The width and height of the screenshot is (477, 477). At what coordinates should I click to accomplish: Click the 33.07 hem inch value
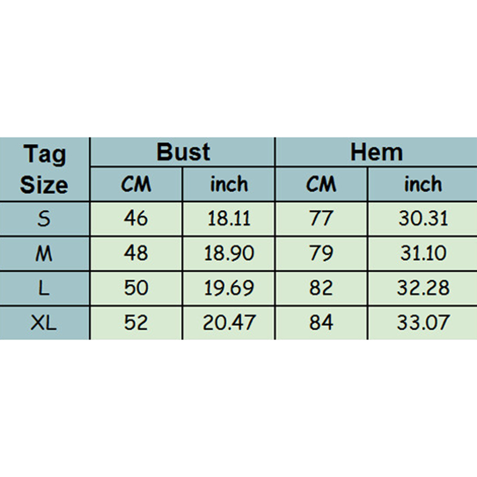point(423,323)
